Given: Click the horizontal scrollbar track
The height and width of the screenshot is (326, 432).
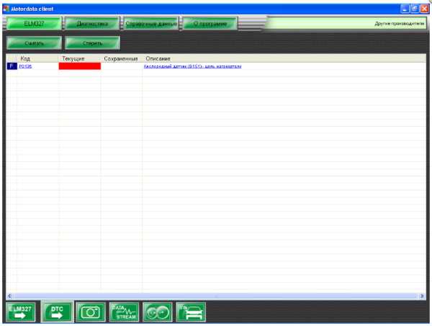Looking at the screenshot, I should (216, 296).
